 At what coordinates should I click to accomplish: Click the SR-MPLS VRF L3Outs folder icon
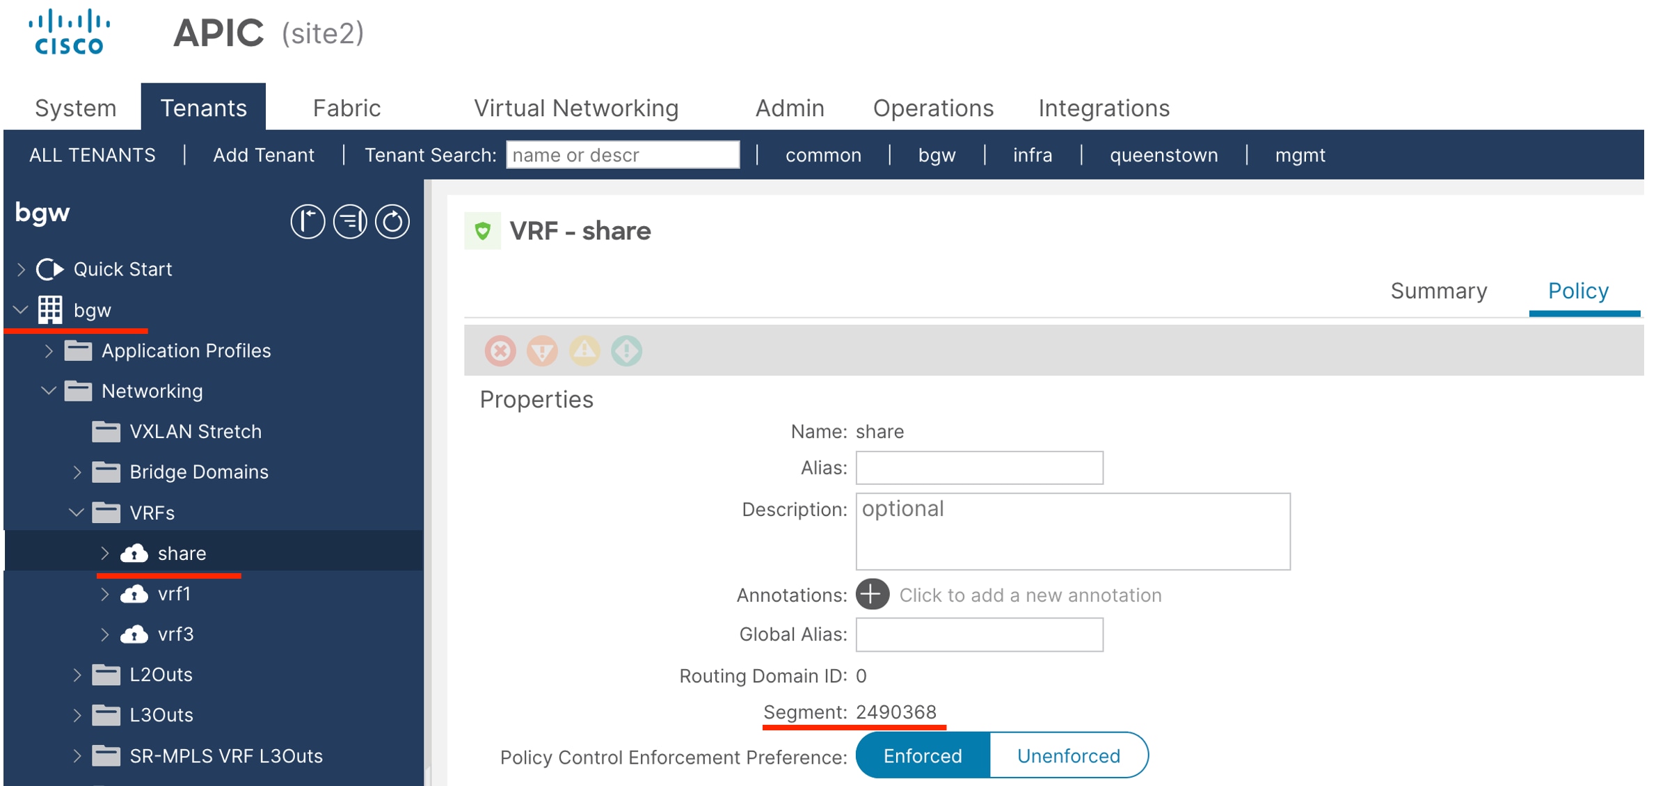(106, 756)
